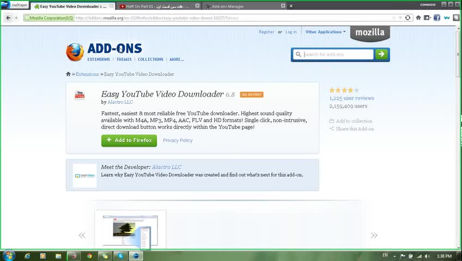The height and width of the screenshot is (261, 462).
Task: Open Google Chrome from taskbar
Action: 89,256
